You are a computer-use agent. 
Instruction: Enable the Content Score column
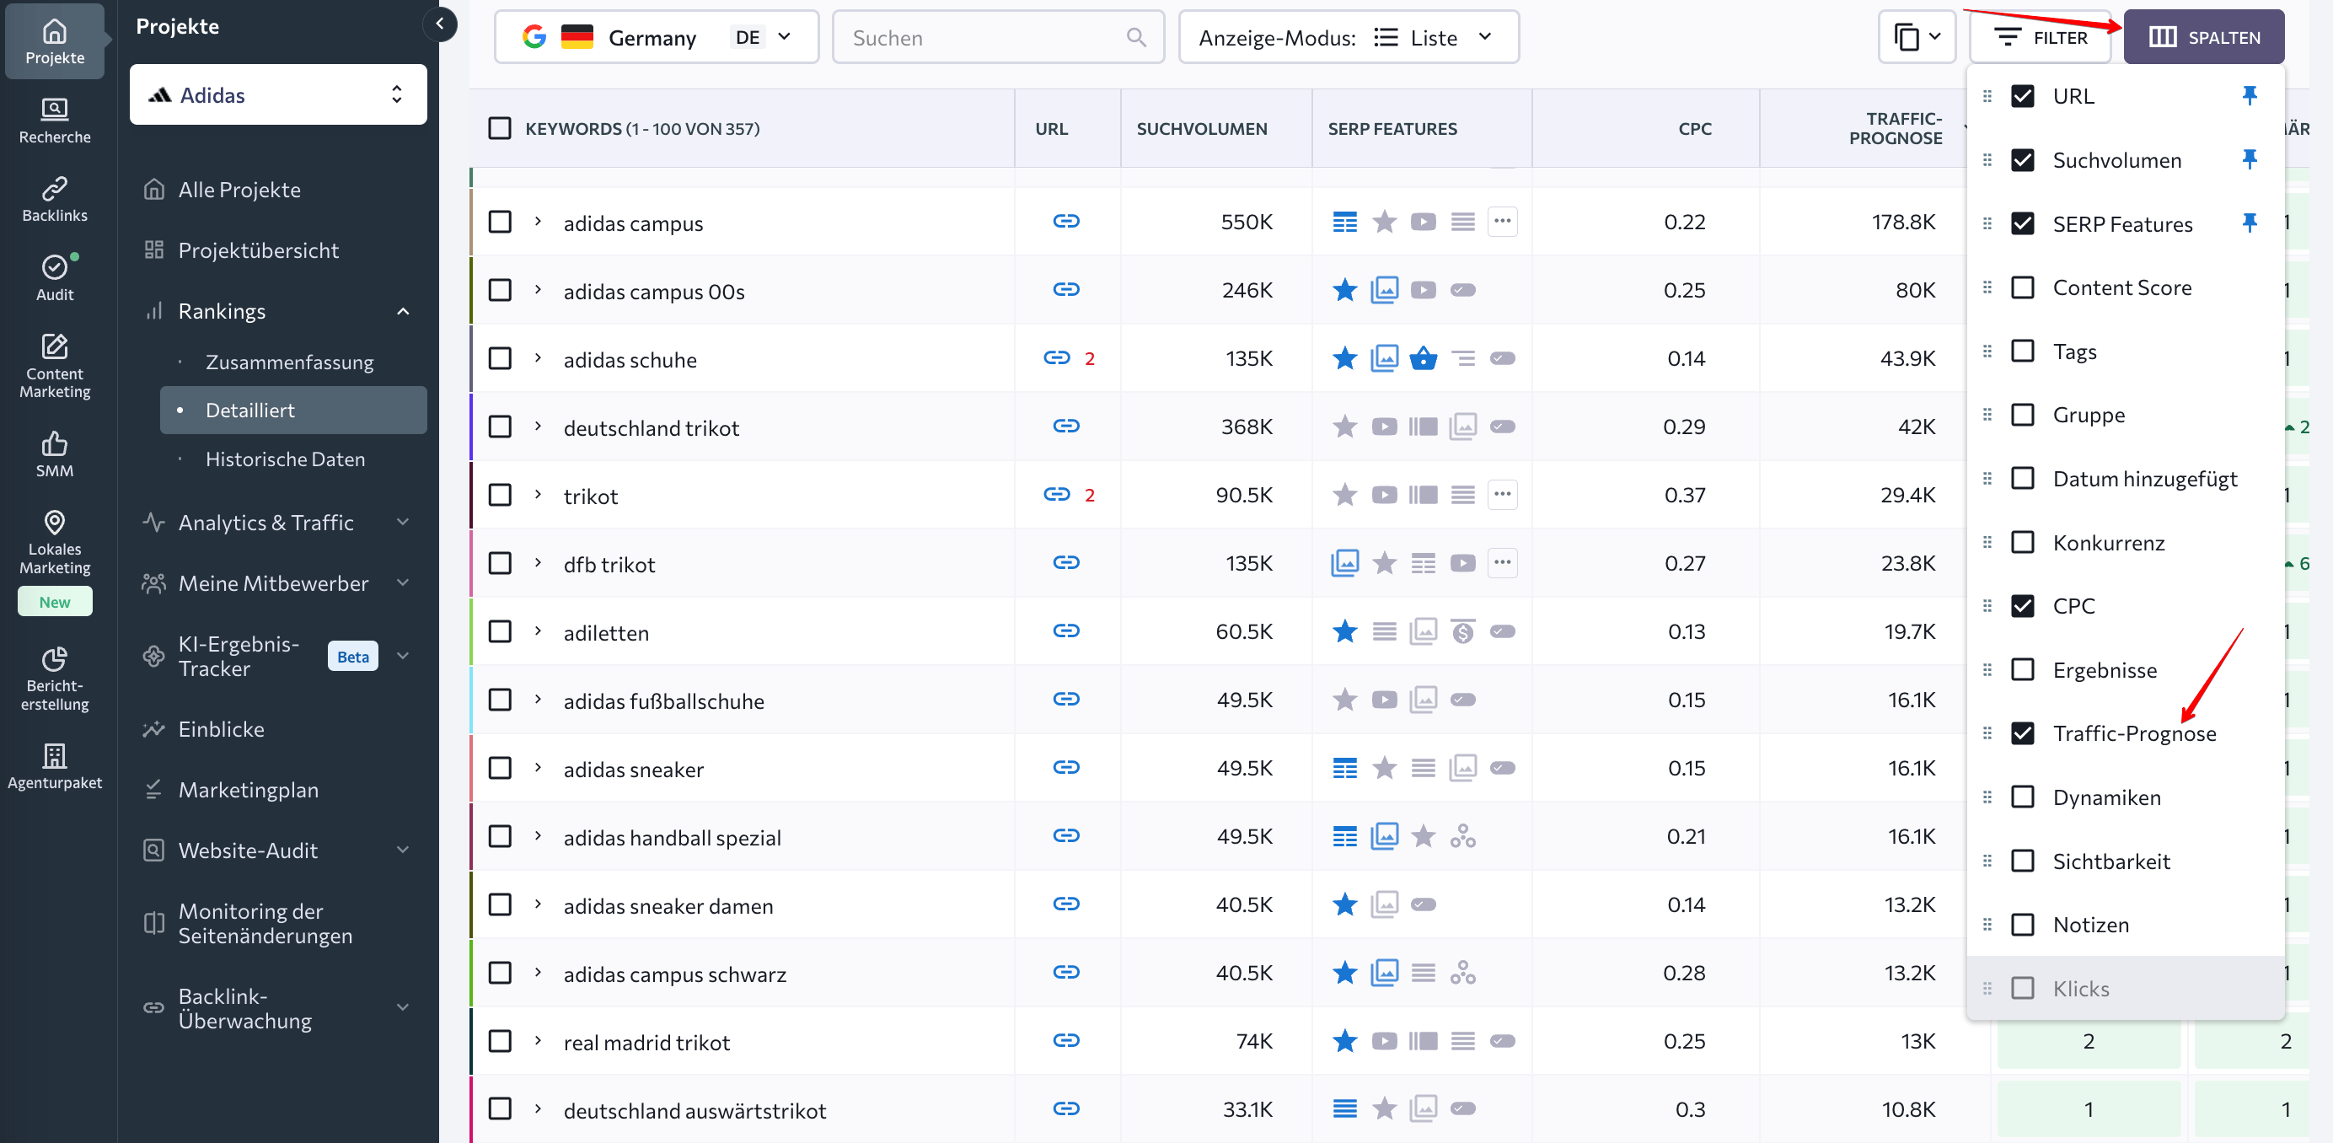pos(2024,287)
